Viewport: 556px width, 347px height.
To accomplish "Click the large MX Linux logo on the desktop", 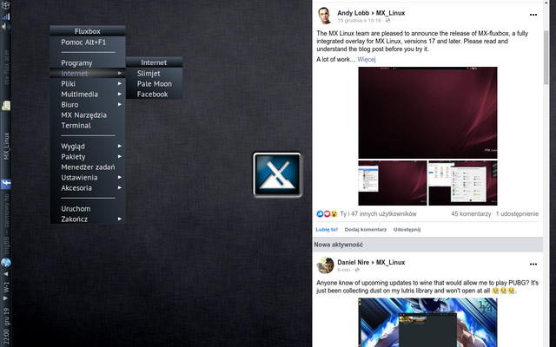I will (x=277, y=174).
